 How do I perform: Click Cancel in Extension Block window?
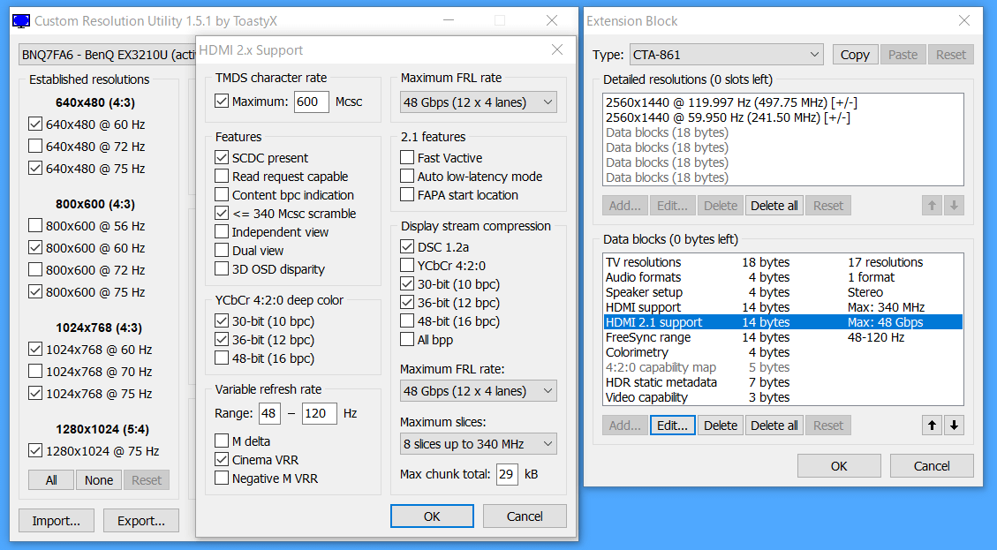coord(932,466)
